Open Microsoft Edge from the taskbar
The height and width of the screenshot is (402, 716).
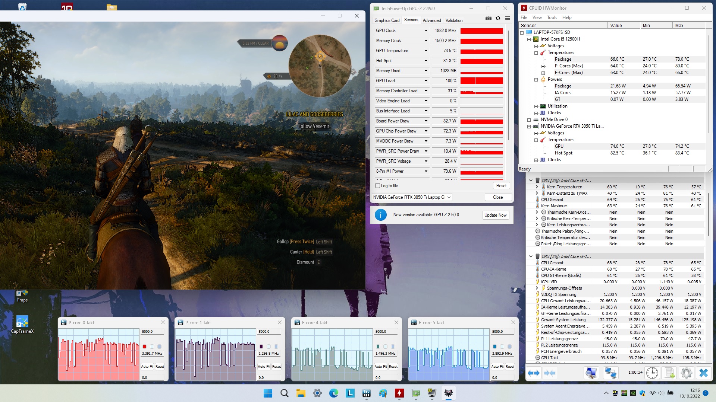pos(333,393)
